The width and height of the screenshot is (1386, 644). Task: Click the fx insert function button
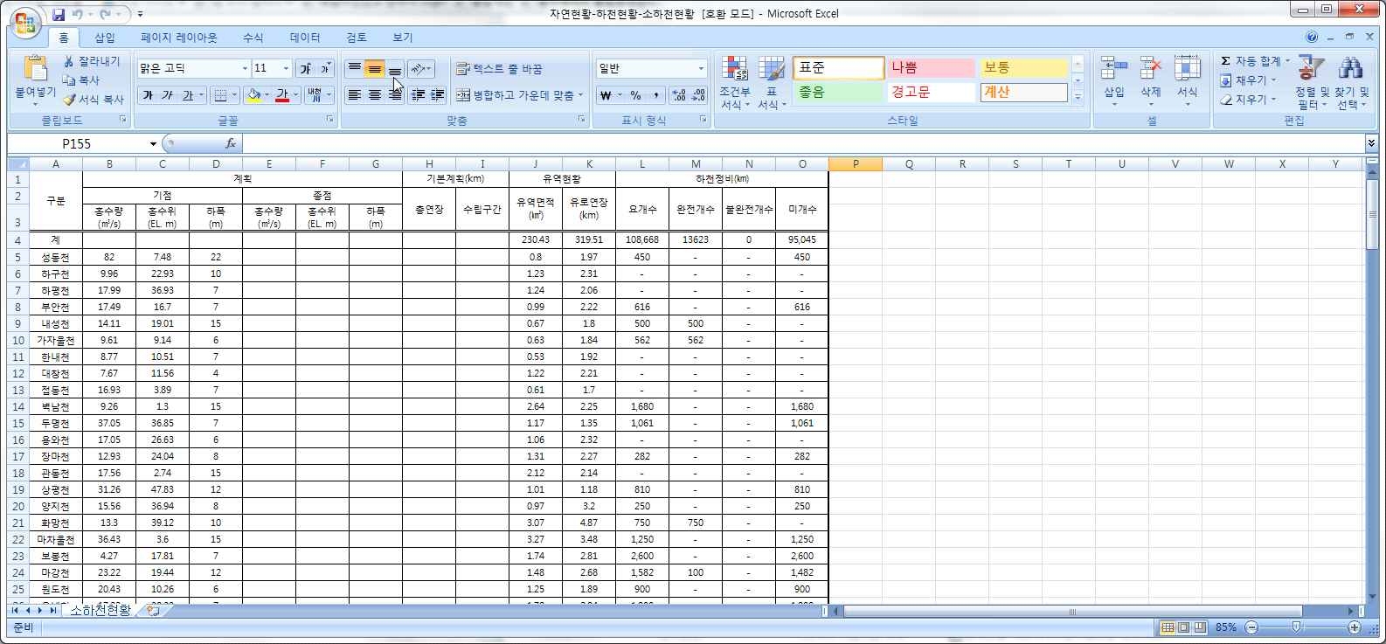point(231,143)
